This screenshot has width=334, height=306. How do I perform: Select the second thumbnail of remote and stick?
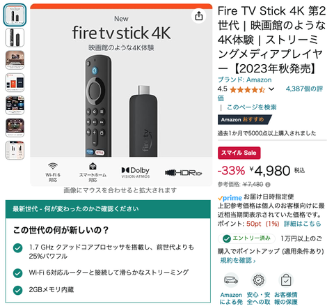(15, 38)
